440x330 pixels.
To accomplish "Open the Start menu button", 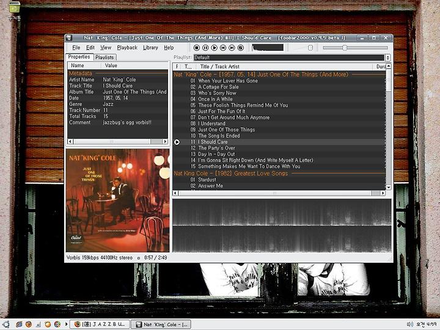I will (6, 324).
